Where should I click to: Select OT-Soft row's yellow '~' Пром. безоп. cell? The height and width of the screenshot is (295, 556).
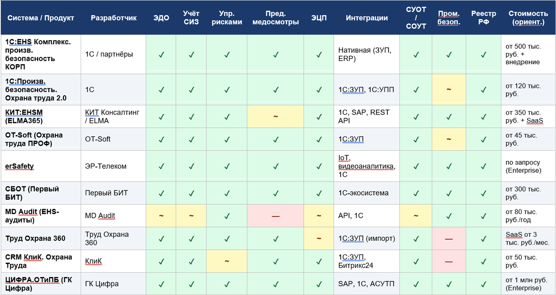click(x=449, y=139)
